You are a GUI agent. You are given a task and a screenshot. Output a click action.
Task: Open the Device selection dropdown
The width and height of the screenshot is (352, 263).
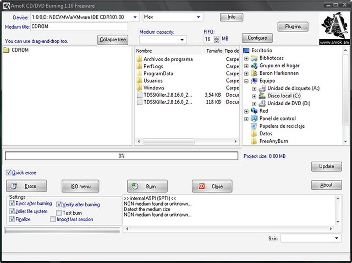[135, 17]
